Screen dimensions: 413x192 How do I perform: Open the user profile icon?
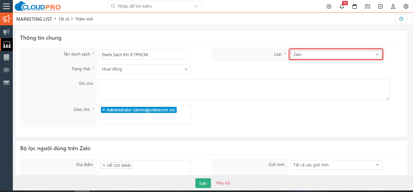point(393,6)
